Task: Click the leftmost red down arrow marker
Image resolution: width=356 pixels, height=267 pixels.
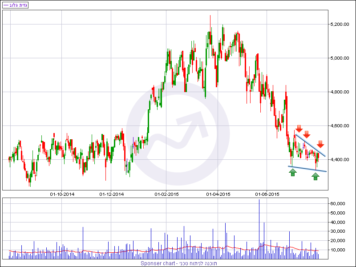Action: [299, 129]
